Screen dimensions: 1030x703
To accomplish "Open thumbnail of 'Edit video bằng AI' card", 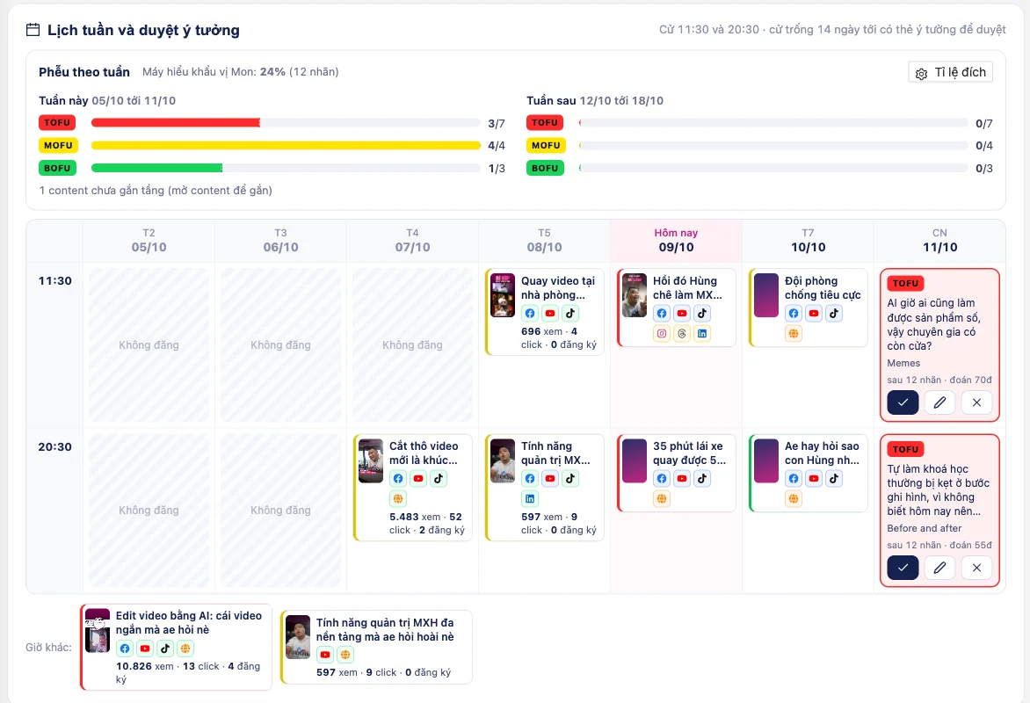I will [98, 631].
